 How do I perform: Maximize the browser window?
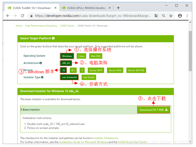[x=176, y=5]
